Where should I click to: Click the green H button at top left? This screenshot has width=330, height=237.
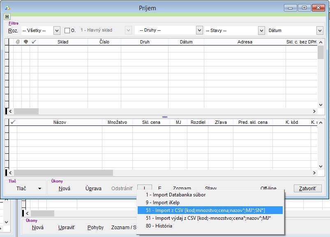pyautogui.click(x=7, y=17)
